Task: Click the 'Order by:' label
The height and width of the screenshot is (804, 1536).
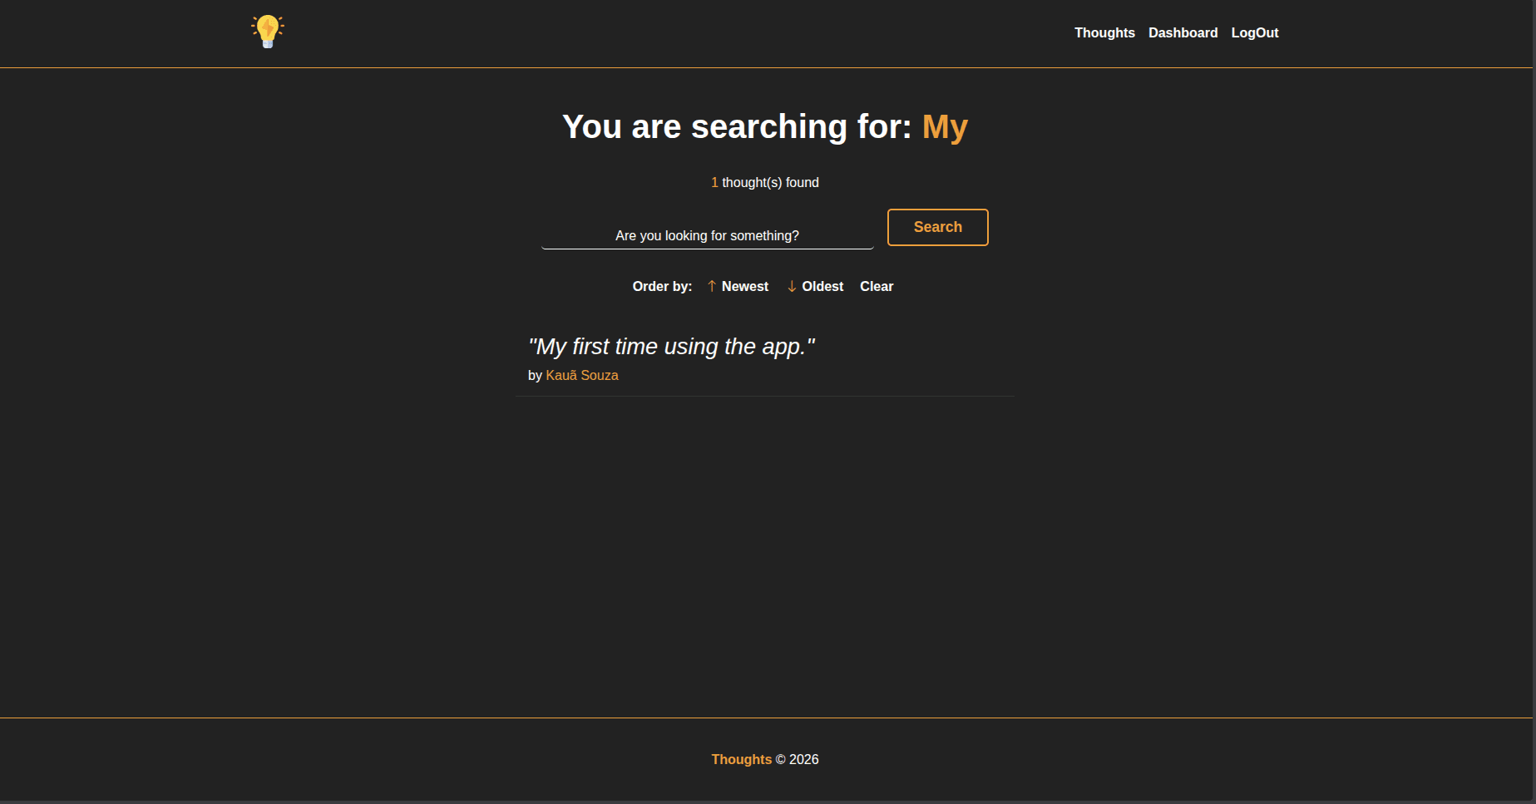Action: [662, 286]
